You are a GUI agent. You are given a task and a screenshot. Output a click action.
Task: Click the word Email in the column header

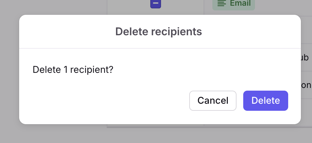tap(240, 3)
